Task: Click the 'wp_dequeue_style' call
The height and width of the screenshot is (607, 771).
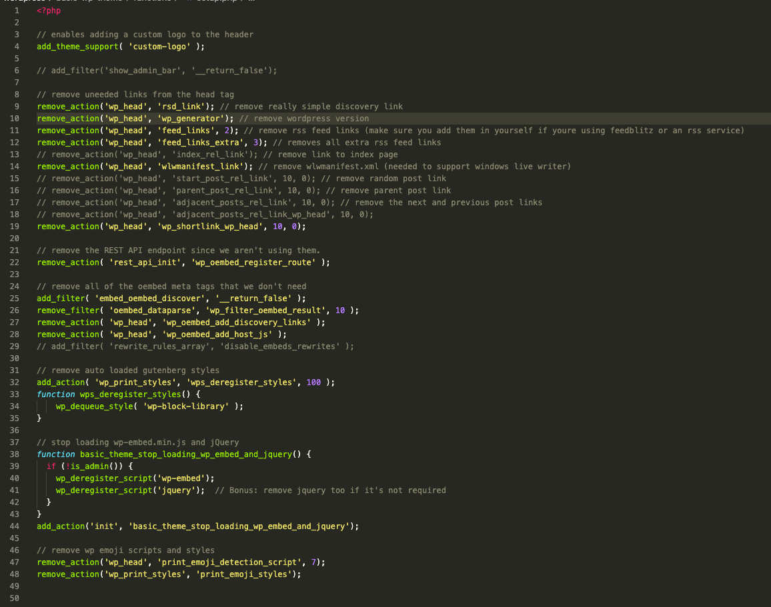Action: click(95, 406)
